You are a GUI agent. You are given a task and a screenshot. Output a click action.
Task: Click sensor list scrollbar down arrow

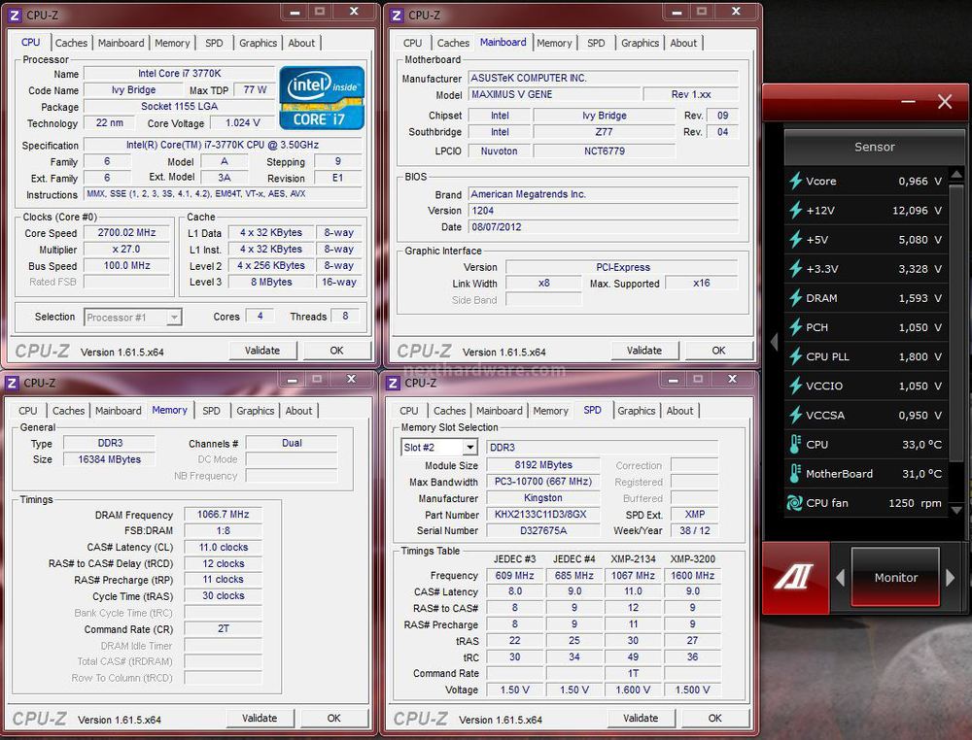[956, 510]
